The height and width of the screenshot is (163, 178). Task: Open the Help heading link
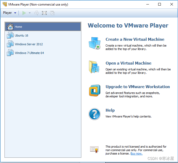(110, 110)
